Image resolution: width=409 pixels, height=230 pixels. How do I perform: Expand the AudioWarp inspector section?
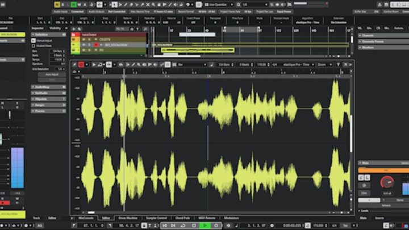(48, 87)
